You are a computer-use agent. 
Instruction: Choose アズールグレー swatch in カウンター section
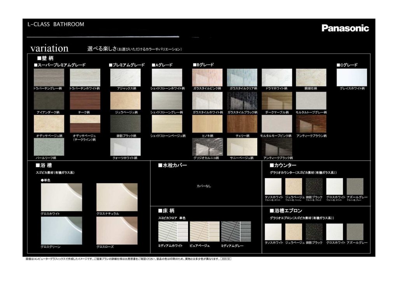click(x=355, y=186)
